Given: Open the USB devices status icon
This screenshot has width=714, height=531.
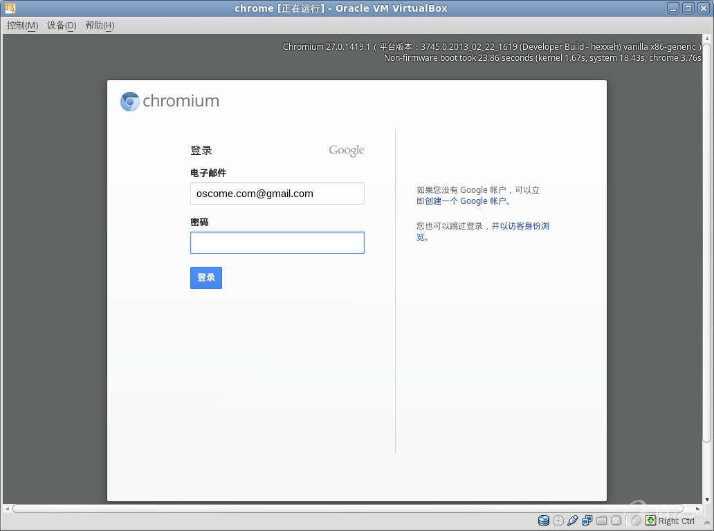Looking at the screenshot, I should (573, 521).
